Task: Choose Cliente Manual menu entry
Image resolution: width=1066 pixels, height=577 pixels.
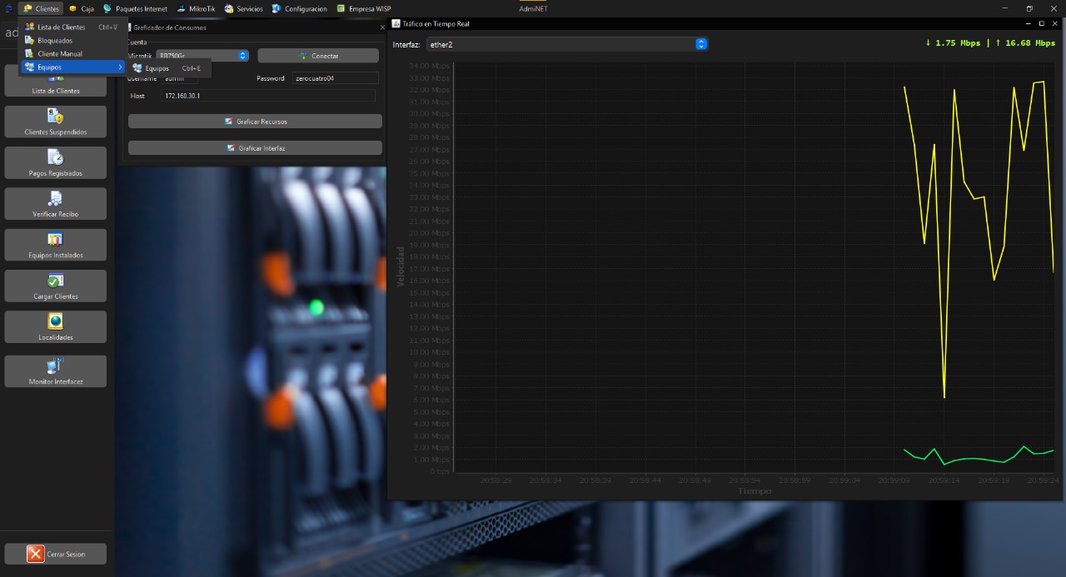Action: coord(72,53)
